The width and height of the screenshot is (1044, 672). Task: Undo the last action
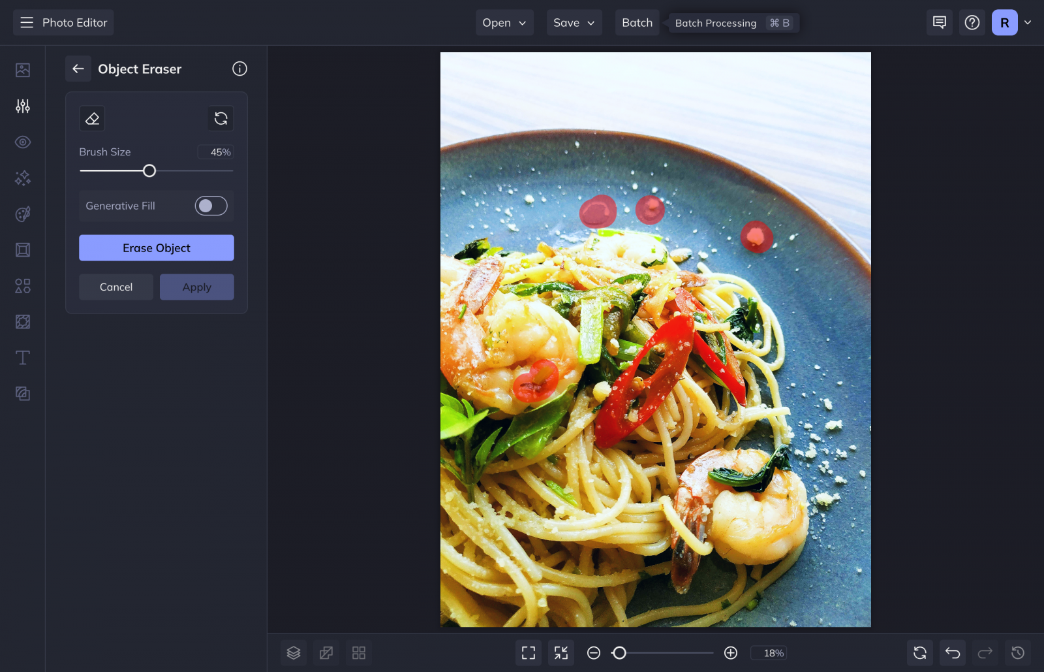(x=952, y=652)
